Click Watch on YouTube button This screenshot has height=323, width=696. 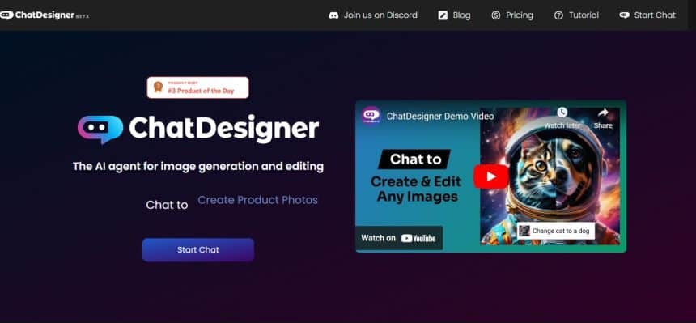click(399, 238)
